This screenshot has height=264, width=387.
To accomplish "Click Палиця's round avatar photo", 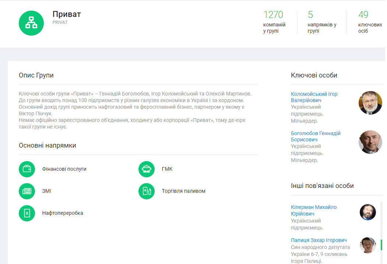I will [367, 245].
